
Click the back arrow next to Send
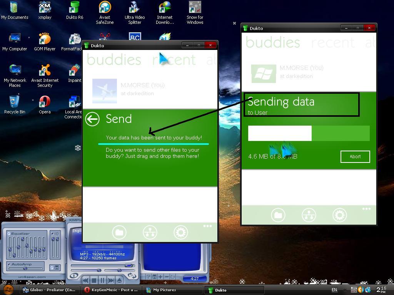tap(92, 119)
